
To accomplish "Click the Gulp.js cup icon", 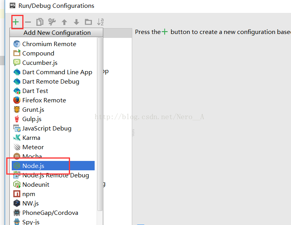I will pyautogui.click(x=17, y=119).
